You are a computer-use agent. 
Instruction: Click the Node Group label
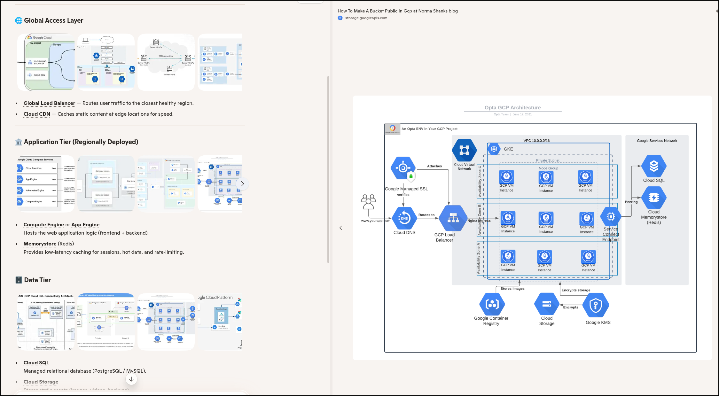click(x=548, y=168)
